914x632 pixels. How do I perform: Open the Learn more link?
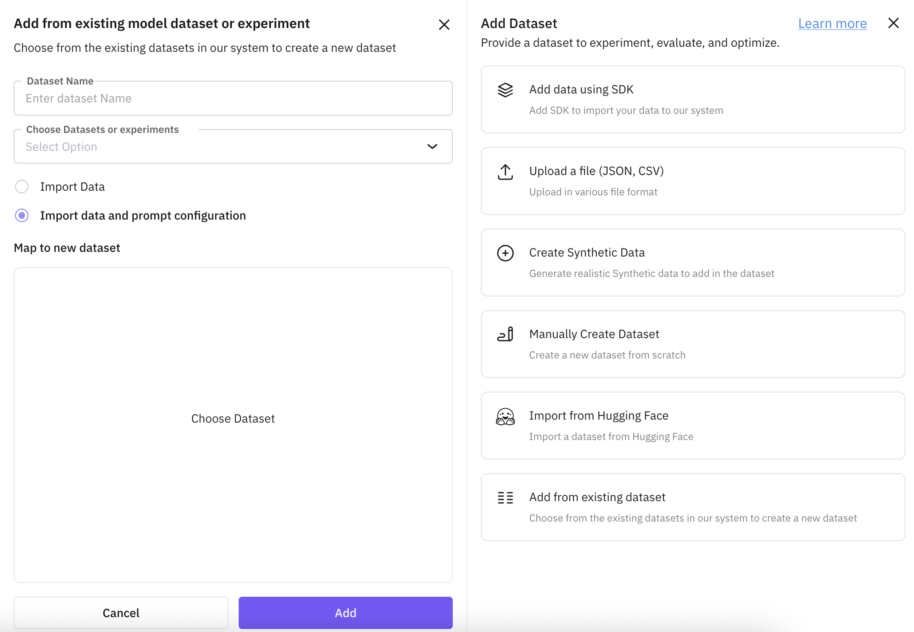click(832, 23)
